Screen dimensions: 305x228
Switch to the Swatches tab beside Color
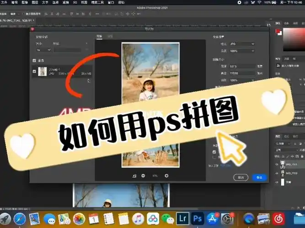coord(286,23)
